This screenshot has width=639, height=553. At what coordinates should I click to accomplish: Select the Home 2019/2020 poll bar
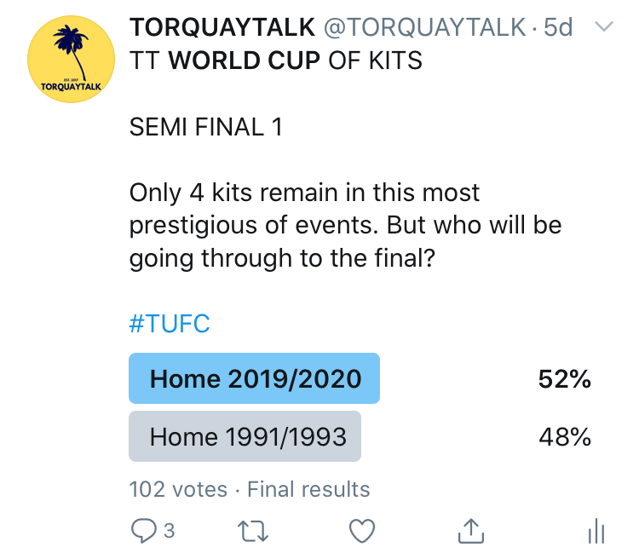pos(254,378)
